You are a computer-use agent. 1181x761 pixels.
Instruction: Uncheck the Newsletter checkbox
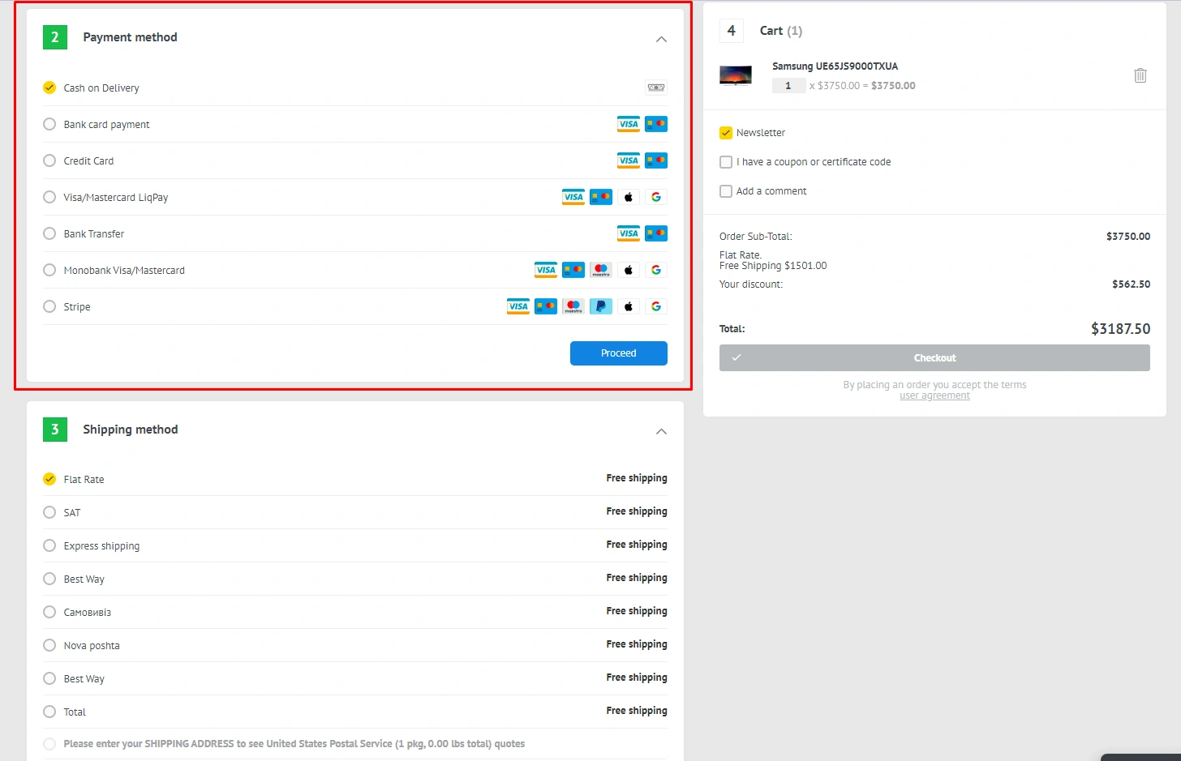pyautogui.click(x=726, y=133)
